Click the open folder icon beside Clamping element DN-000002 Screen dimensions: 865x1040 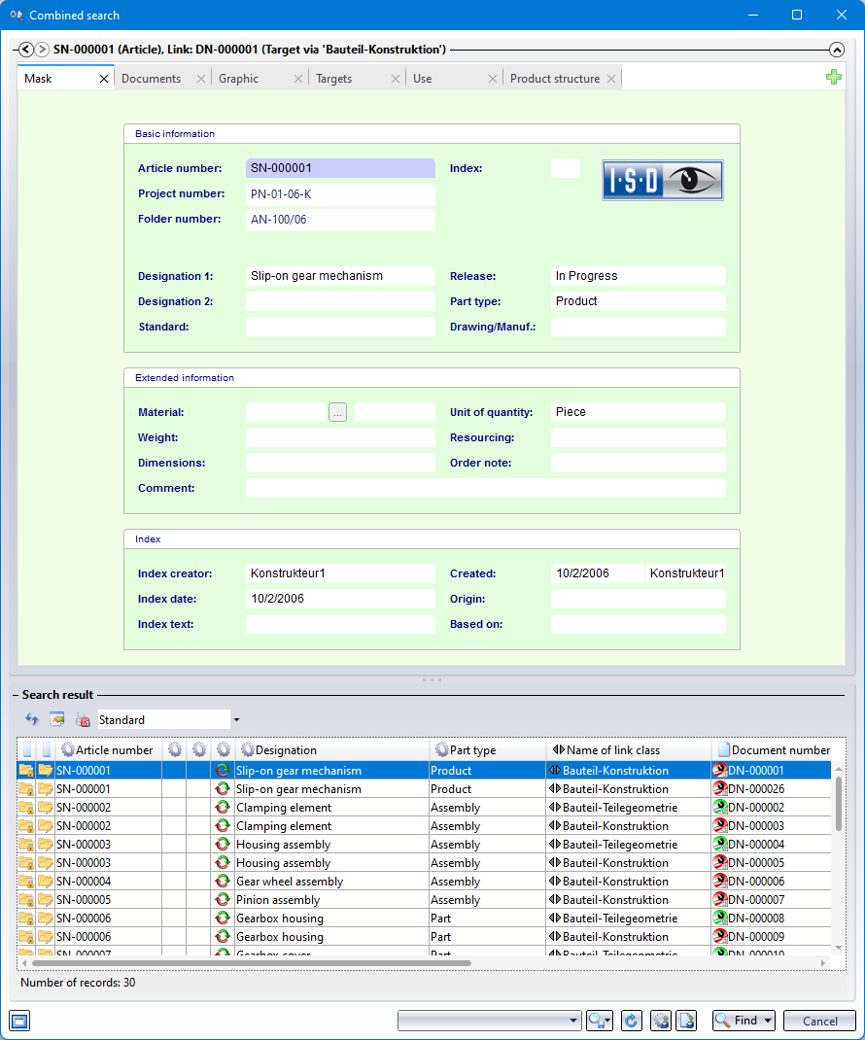pyautogui.click(x=45, y=807)
